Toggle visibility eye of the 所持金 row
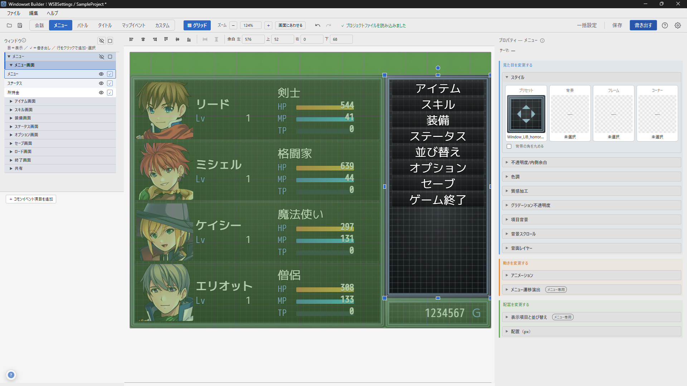 tap(101, 93)
